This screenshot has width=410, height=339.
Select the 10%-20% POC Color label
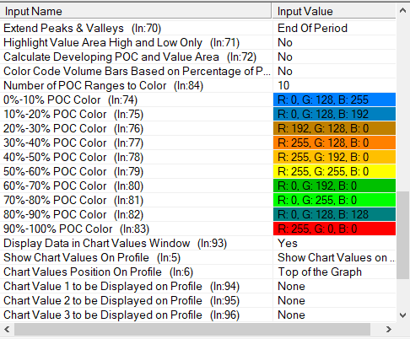[73, 114]
